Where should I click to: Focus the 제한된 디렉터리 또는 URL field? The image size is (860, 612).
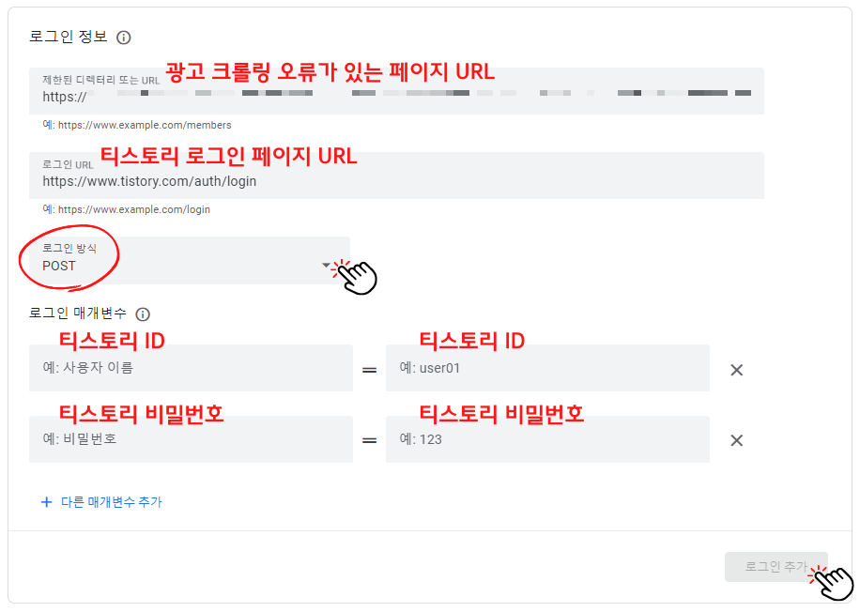(396, 91)
